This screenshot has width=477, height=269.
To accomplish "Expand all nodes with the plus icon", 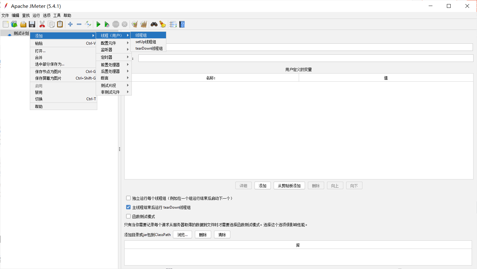I will [70, 24].
